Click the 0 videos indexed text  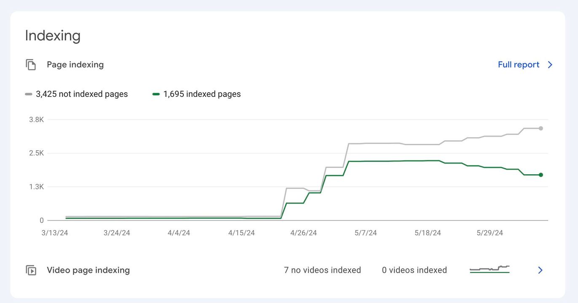click(x=414, y=270)
